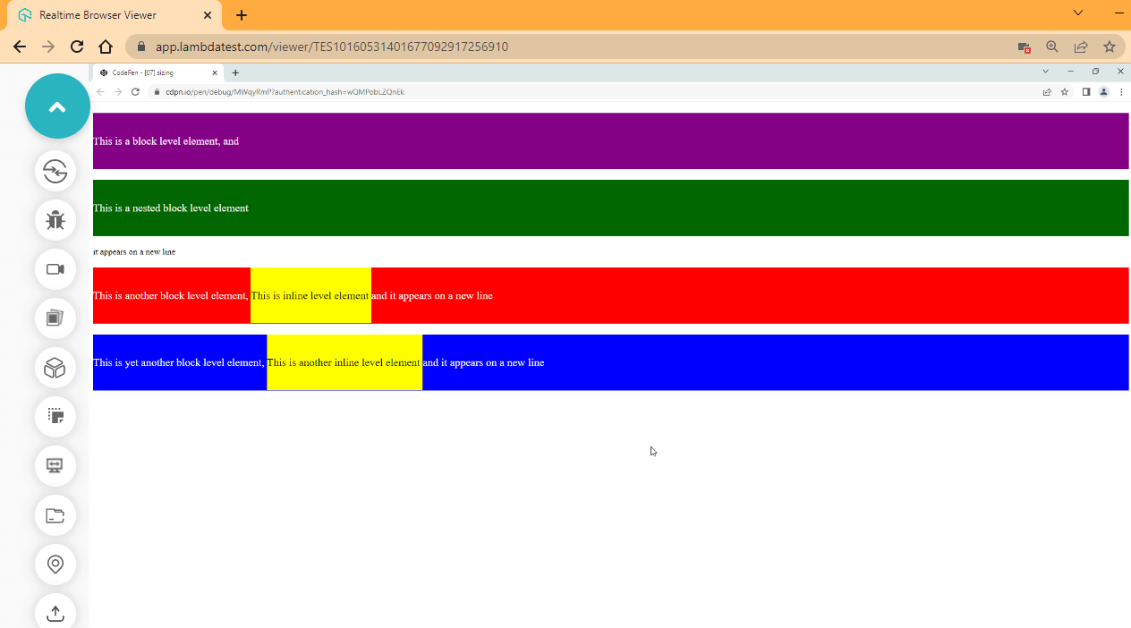This screenshot has width=1131, height=628.
Task: Click the zoom magnifier icon in address bar
Action: (x=1052, y=47)
